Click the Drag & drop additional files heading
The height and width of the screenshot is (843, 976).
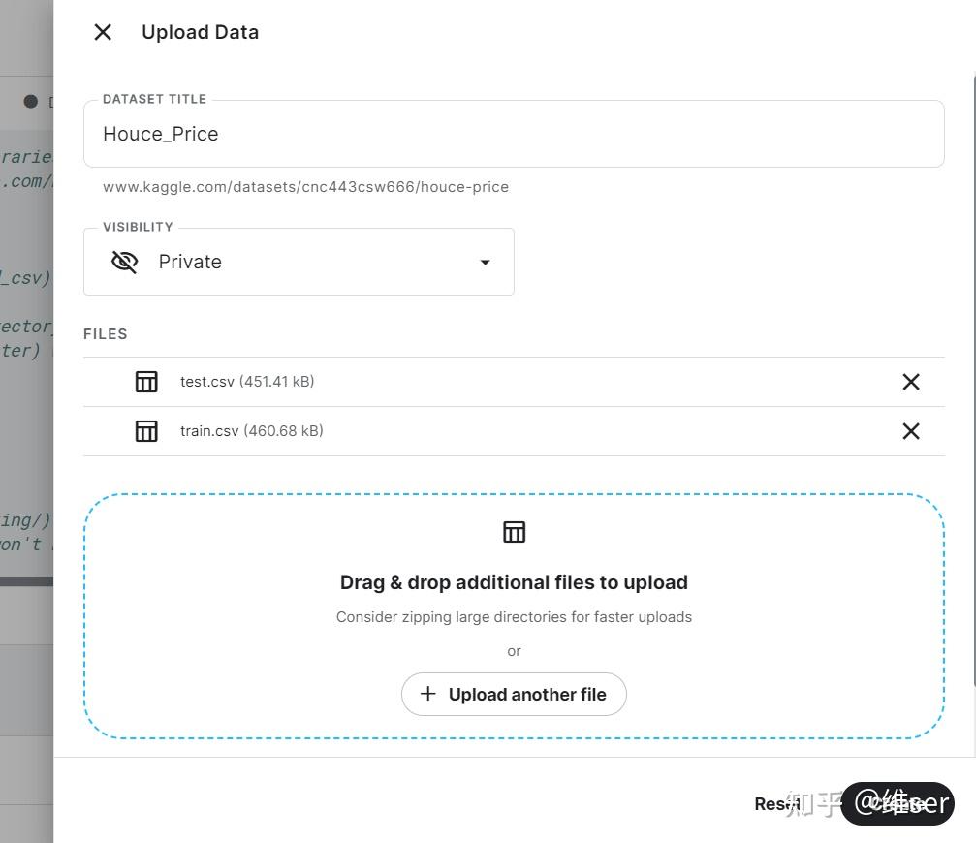[514, 582]
